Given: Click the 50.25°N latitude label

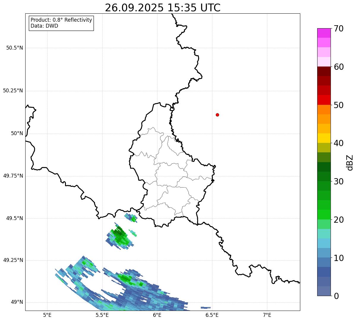Looking at the screenshot, I should pyautogui.click(x=13, y=91).
